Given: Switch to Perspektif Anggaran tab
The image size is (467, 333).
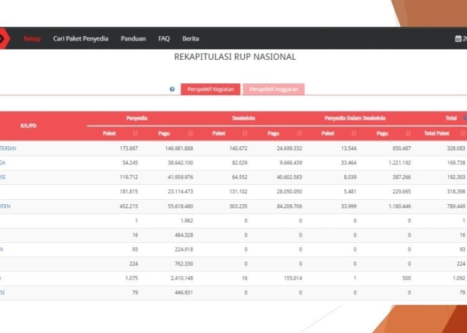Looking at the screenshot, I should coord(274,89).
